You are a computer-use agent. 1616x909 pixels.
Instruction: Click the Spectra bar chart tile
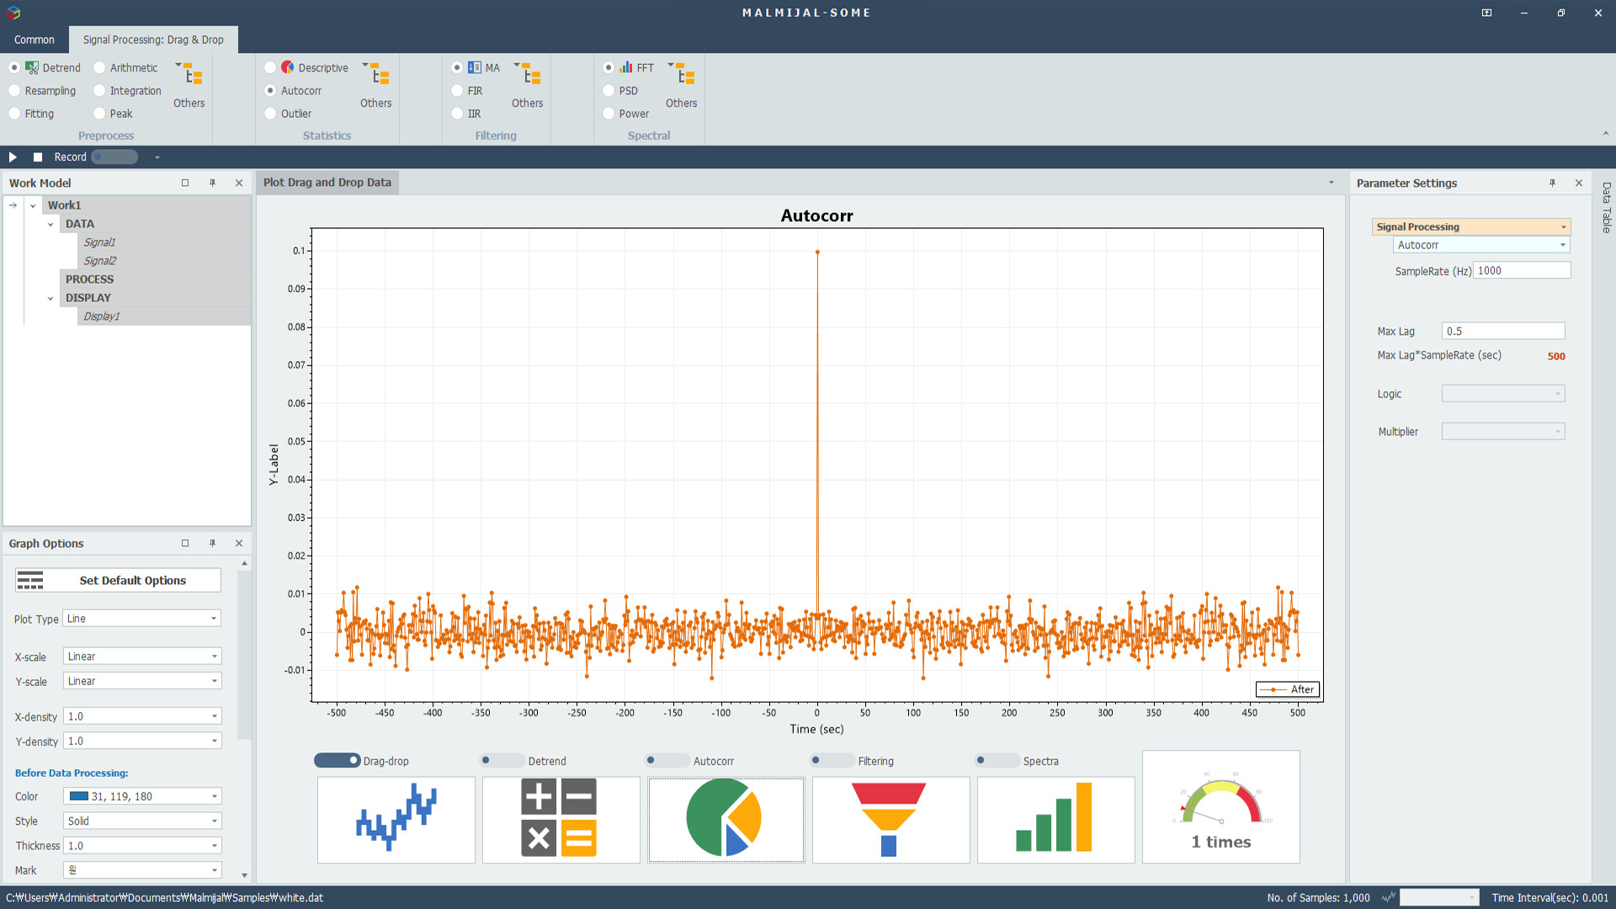(x=1055, y=819)
